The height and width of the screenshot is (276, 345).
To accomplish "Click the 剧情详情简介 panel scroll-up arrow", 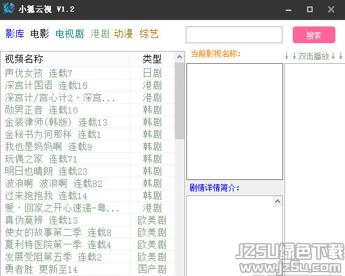I will click(x=277, y=201).
